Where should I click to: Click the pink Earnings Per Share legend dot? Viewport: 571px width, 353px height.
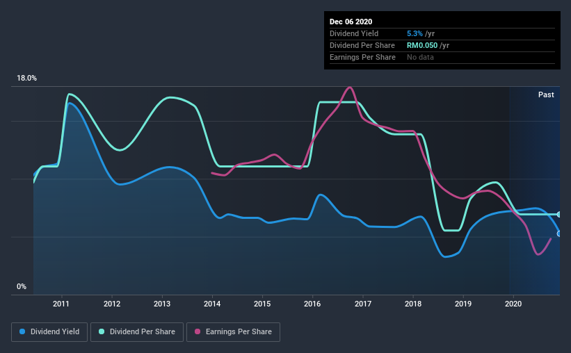click(x=198, y=331)
